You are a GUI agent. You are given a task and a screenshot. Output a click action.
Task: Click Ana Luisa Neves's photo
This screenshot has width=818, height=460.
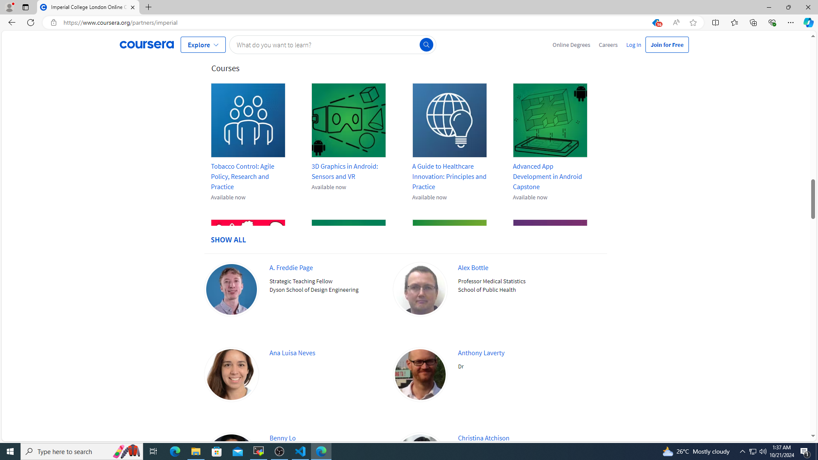point(231,374)
